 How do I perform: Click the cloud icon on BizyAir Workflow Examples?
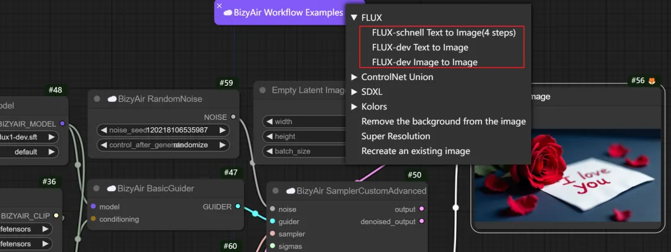click(x=227, y=12)
